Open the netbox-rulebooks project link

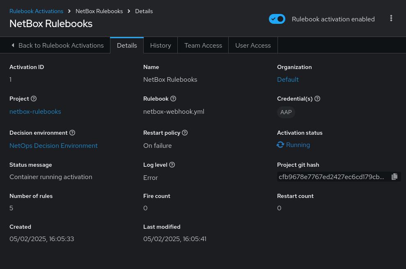click(x=35, y=112)
